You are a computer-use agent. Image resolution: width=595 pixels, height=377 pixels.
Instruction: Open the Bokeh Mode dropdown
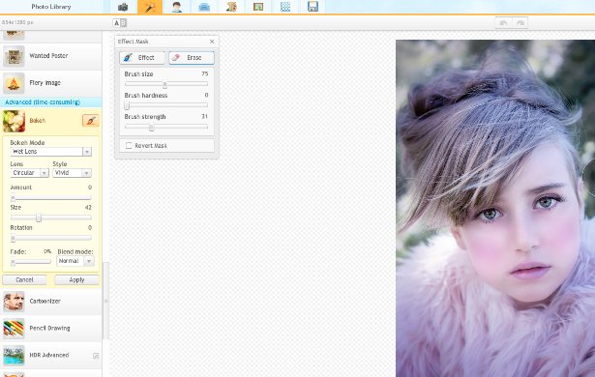click(51, 152)
